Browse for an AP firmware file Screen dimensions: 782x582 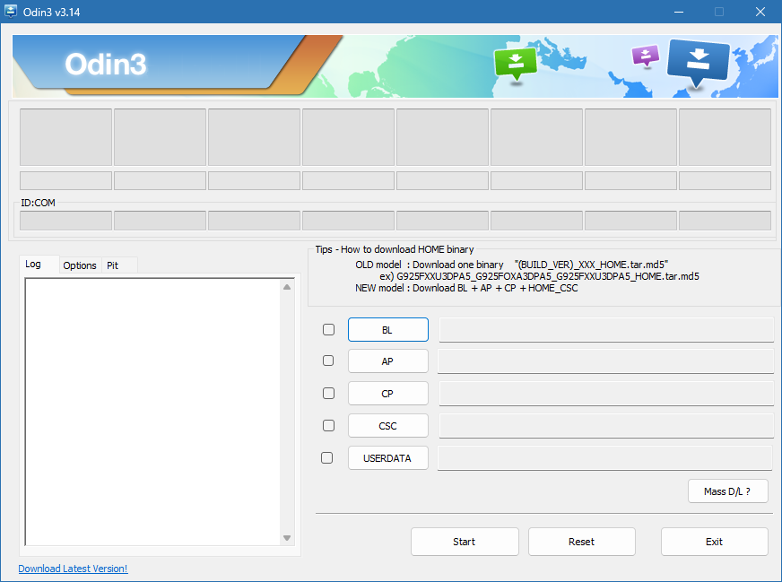388,361
